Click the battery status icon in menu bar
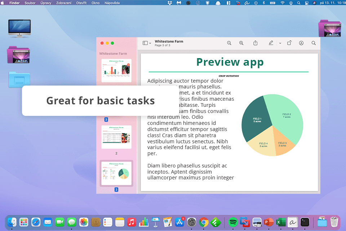The width and height of the screenshot is (346, 231). (273, 3)
